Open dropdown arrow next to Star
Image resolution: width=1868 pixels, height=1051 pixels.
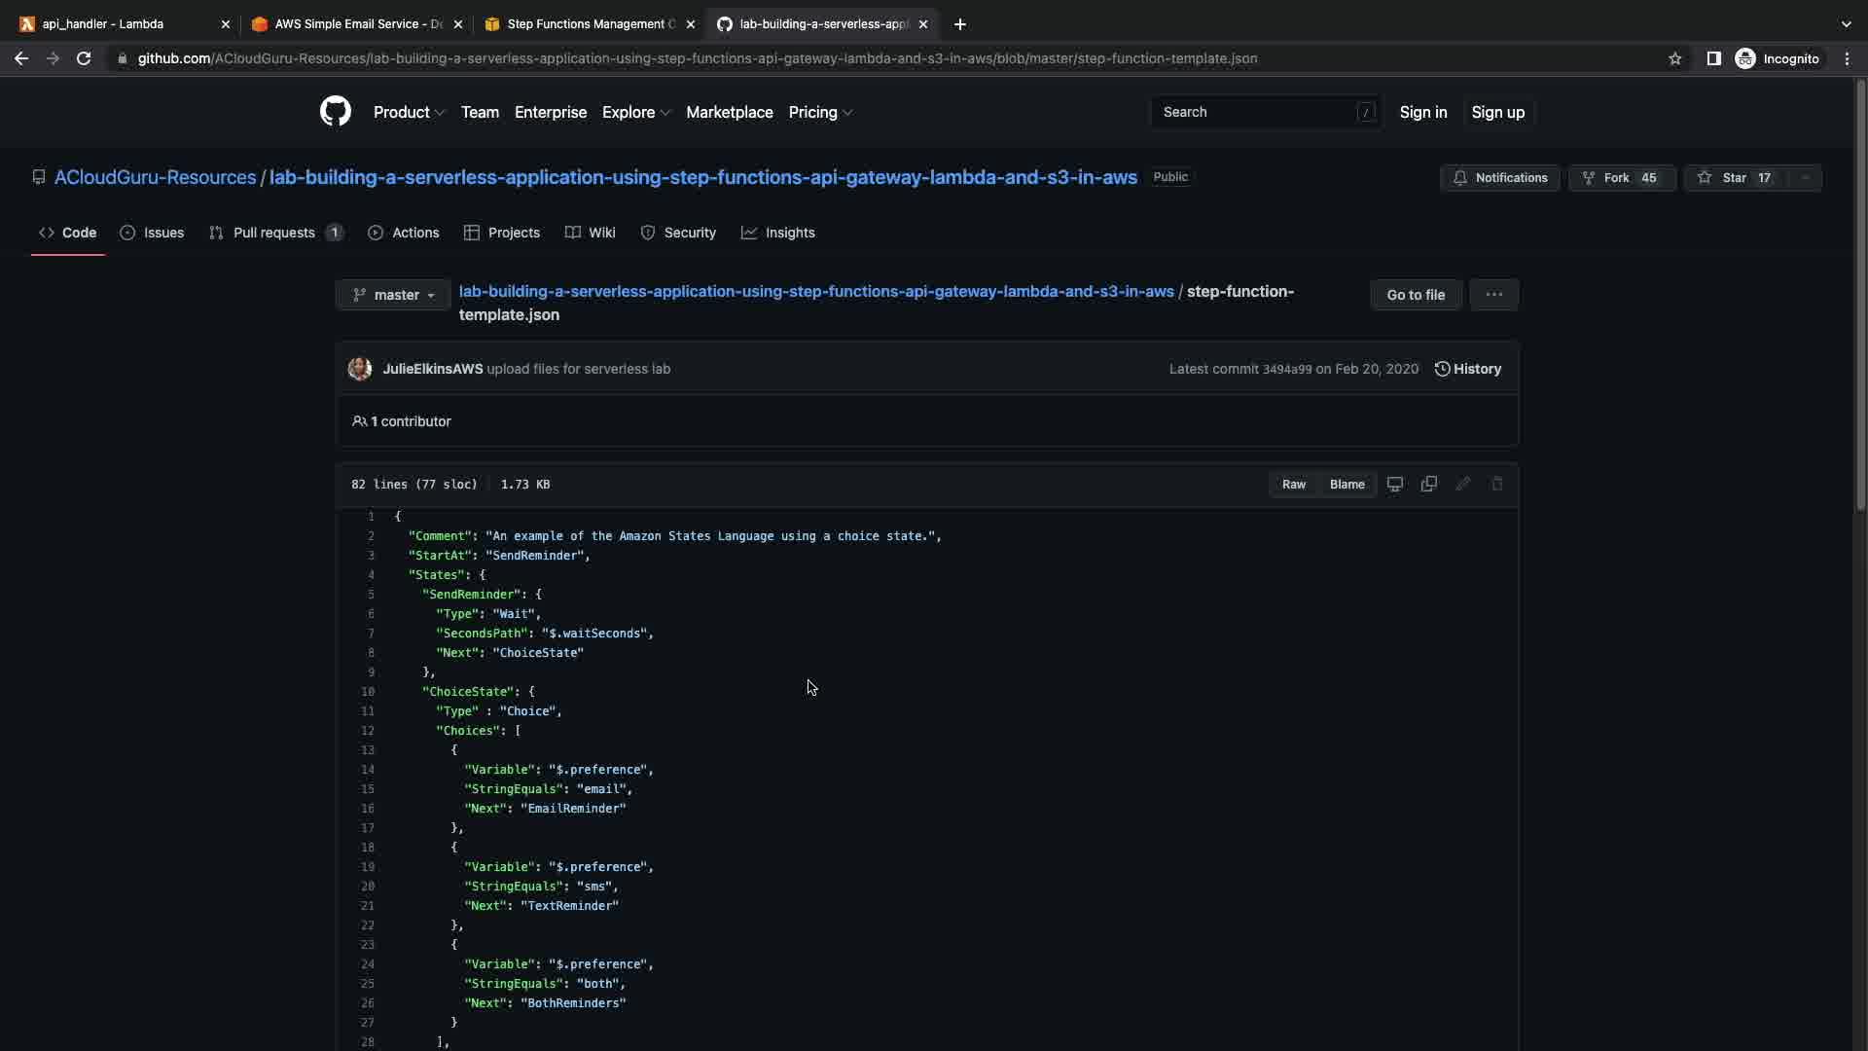1805,178
